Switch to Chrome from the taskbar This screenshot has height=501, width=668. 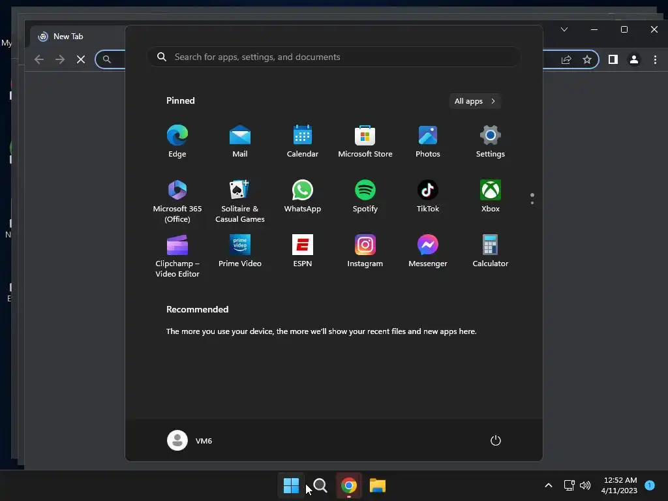(x=348, y=485)
